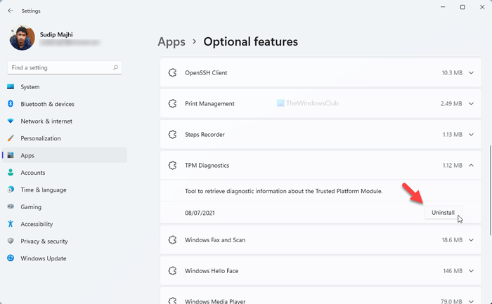Expand the Print Management chevron
The image size is (492, 304).
point(471,104)
